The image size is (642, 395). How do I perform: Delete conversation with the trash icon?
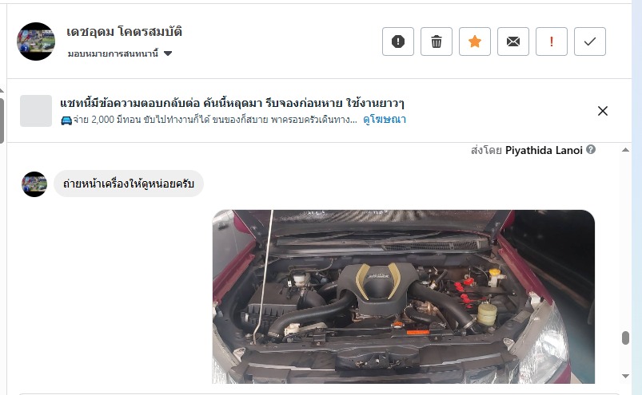[x=437, y=41]
